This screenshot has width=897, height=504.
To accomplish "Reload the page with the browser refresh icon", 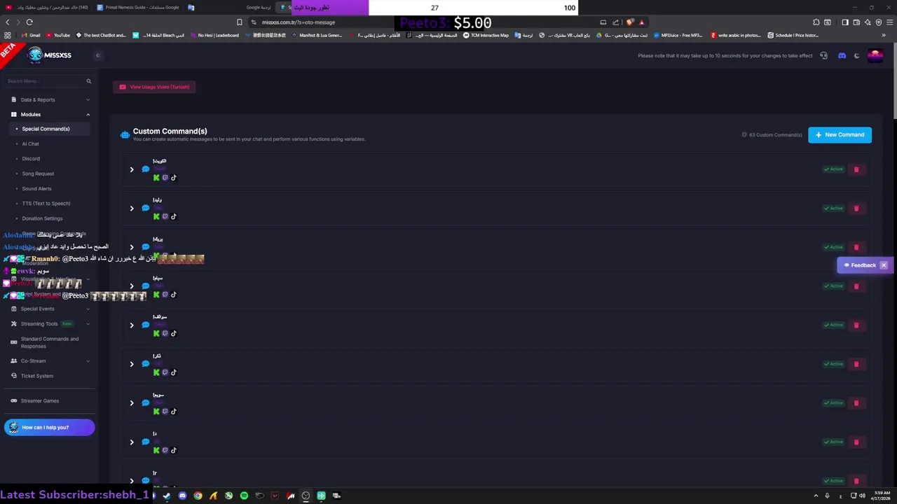I will 29,22.
